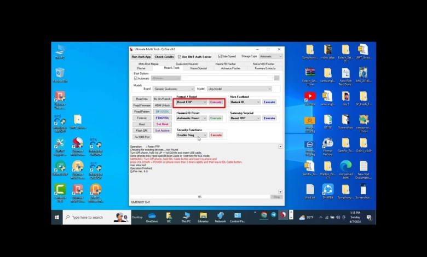427x257 pixels.
Task: Open the Recycle Bin desktop icon
Action: [x=60, y=74]
